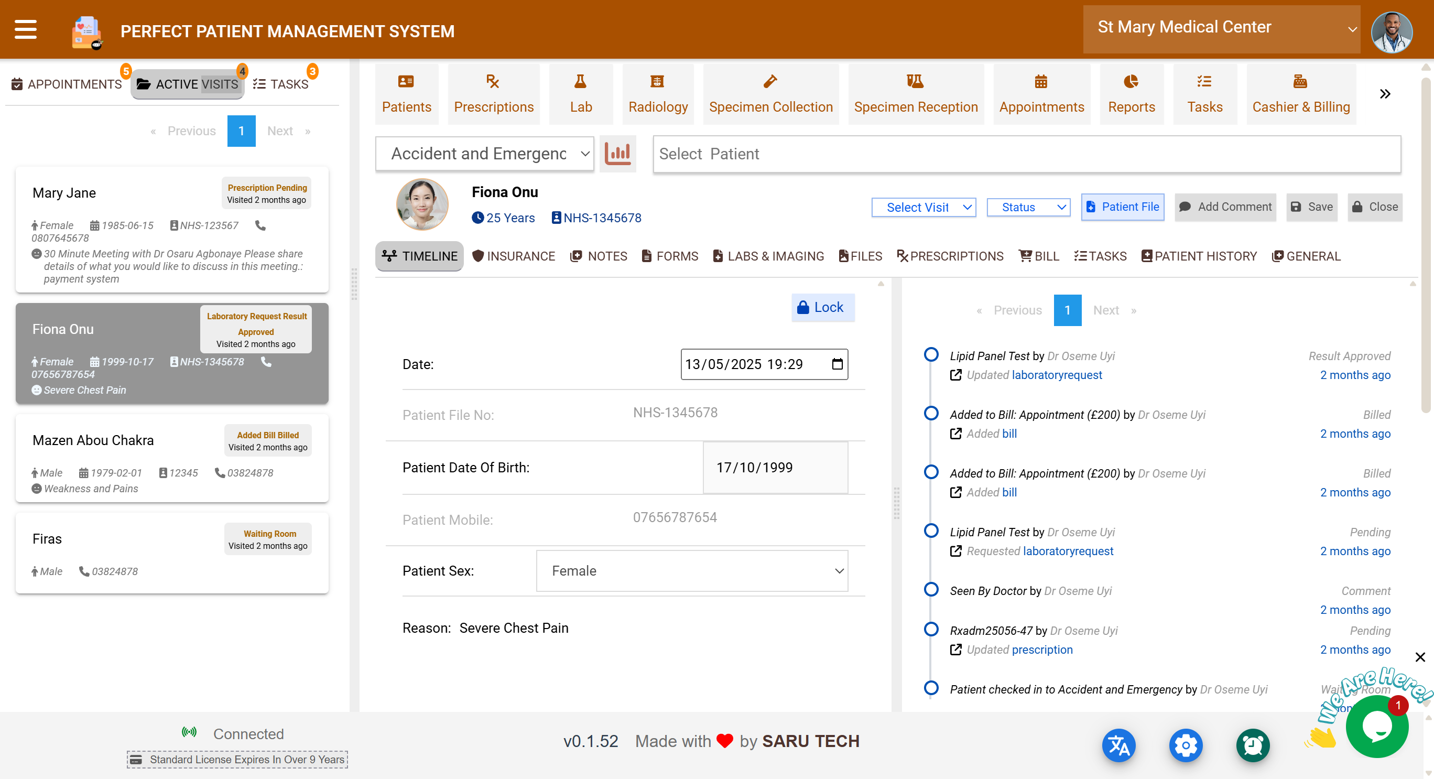Screen dimensions: 1434x779
Task: Click the Patient File button
Action: click(x=1122, y=207)
